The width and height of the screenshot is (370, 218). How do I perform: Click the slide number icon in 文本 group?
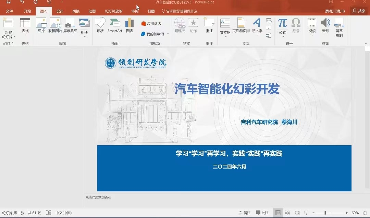tap(269, 28)
